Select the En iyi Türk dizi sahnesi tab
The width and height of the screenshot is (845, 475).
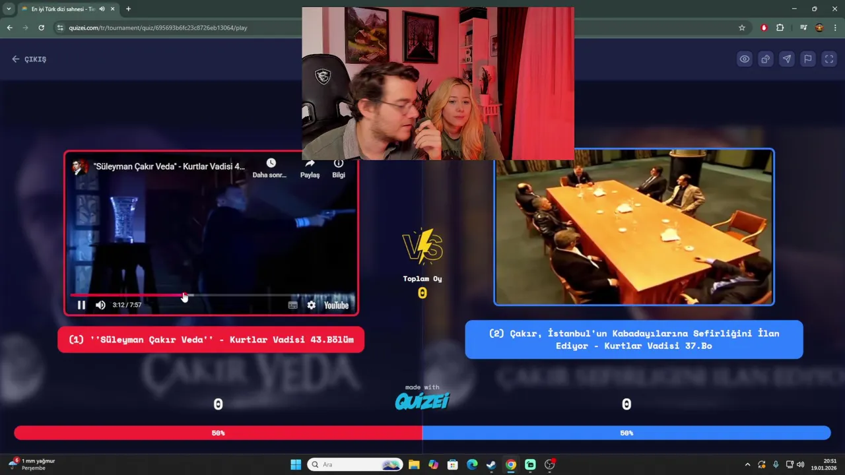[x=63, y=9]
